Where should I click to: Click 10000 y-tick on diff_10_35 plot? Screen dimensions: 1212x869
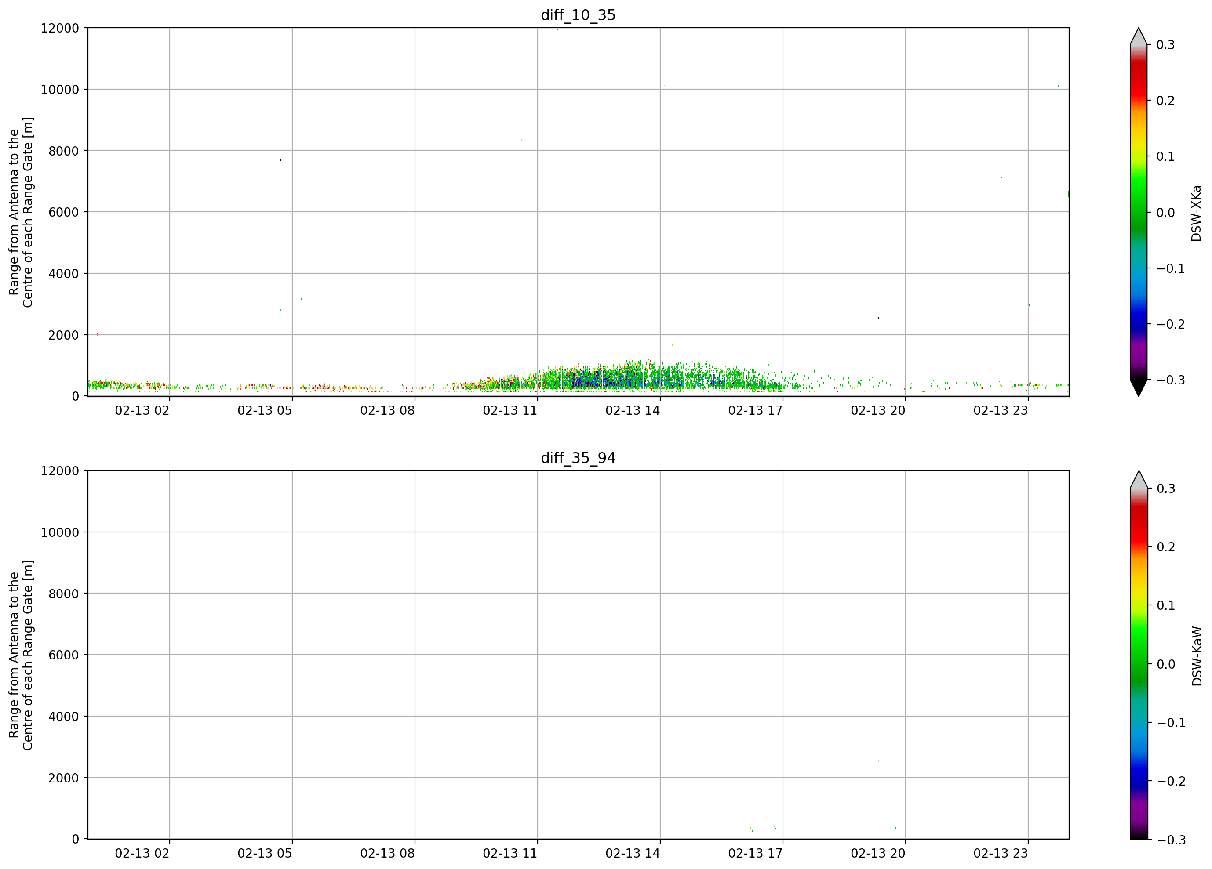point(60,89)
